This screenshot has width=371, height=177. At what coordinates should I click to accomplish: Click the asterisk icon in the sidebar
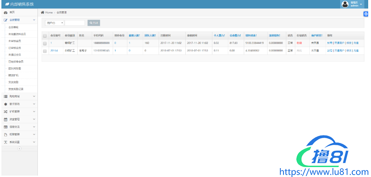click(6, 104)
